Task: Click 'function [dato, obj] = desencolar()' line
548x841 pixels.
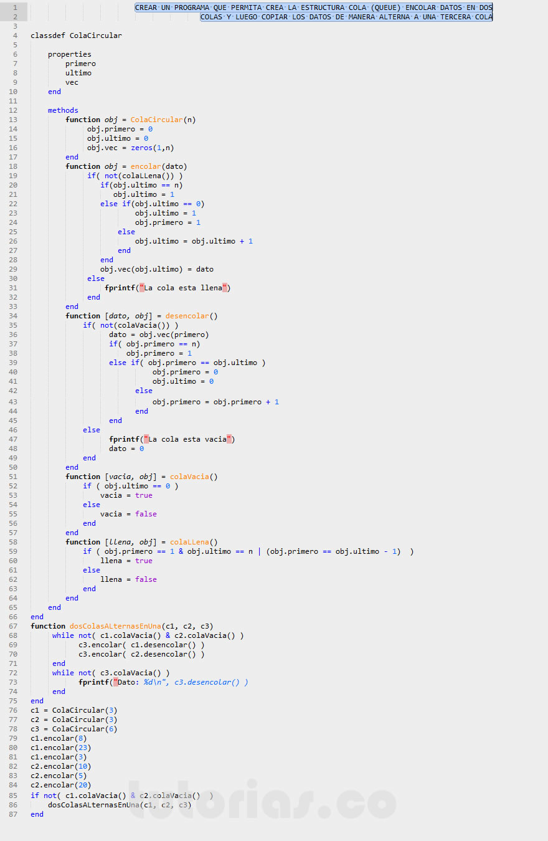Action: (141, 316)
